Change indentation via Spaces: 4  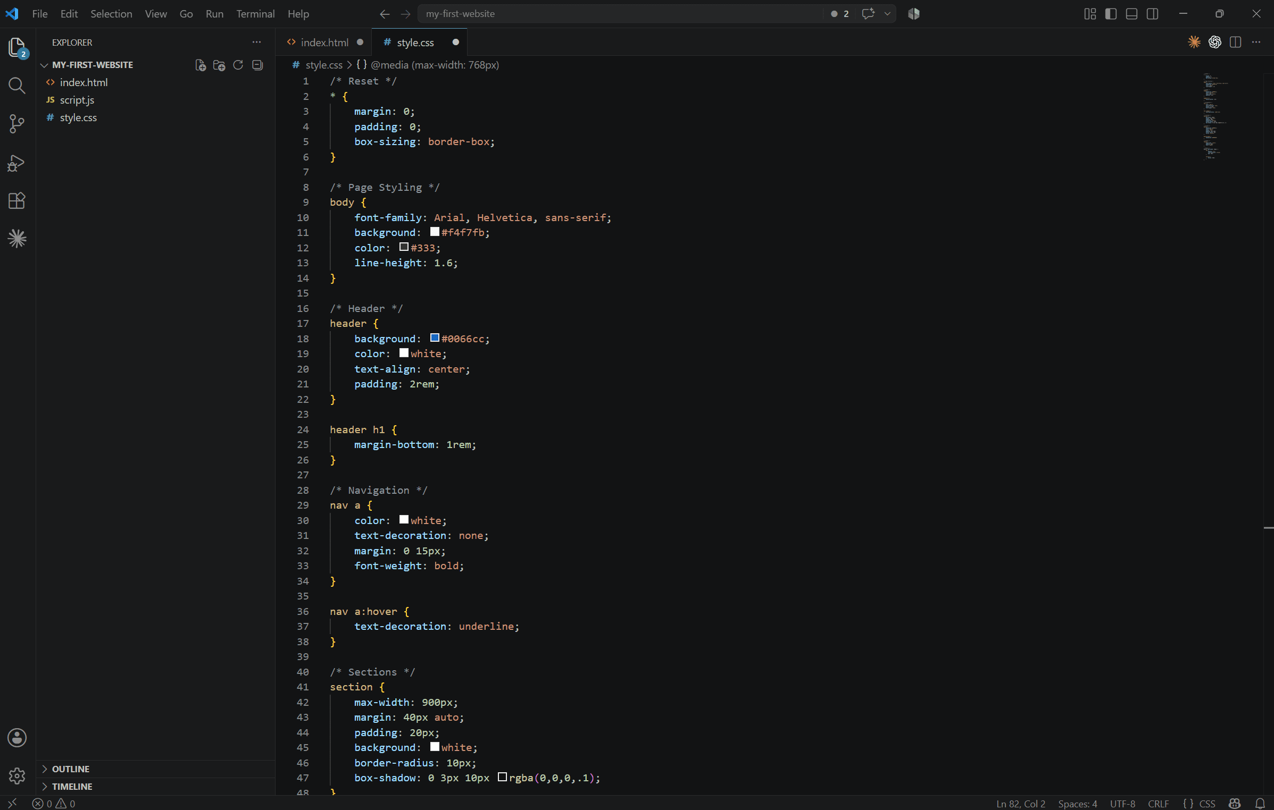click(1078, 804)
